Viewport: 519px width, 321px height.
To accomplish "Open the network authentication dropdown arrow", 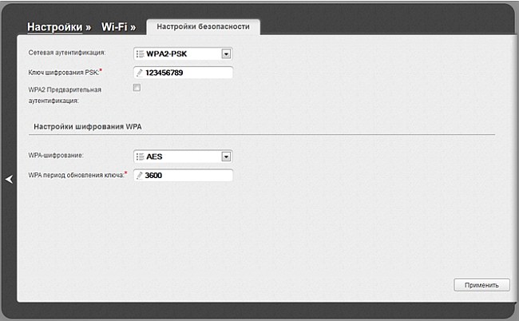I will pos(226,53).
